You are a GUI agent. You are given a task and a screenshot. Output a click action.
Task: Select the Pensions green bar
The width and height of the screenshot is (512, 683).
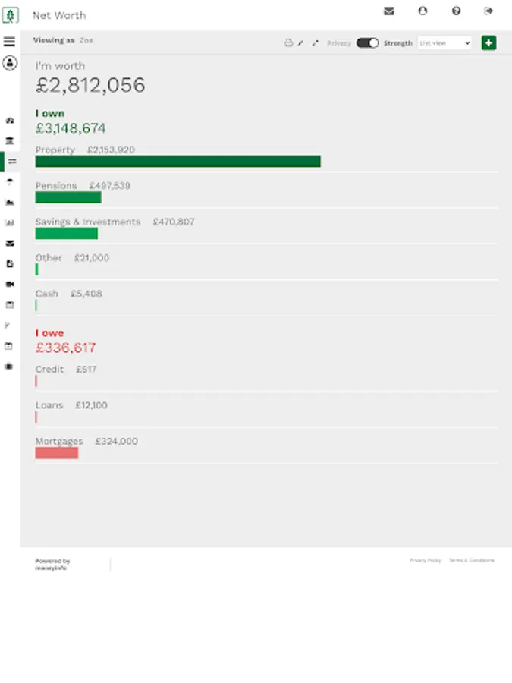point(68,198)
